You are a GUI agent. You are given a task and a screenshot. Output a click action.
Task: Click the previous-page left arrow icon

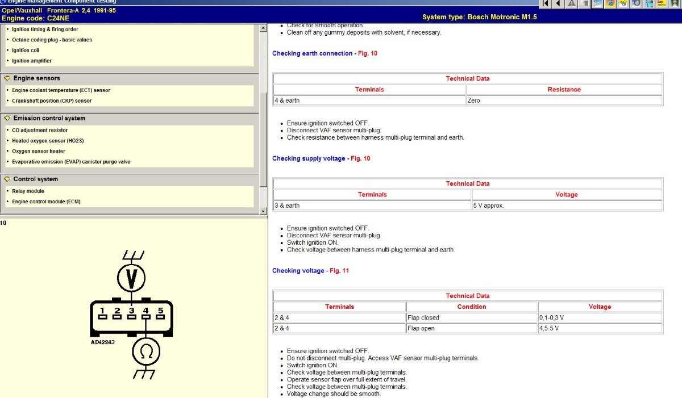tap(558, 3)
